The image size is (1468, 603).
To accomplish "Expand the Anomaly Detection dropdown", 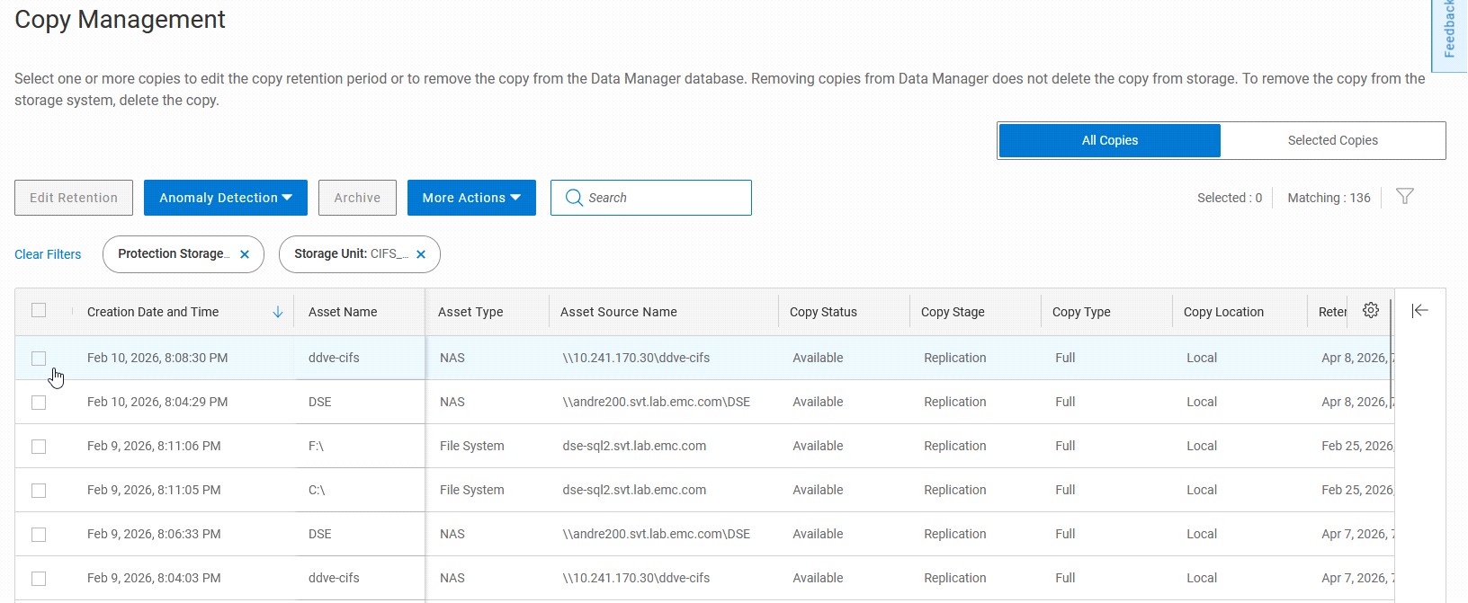I will point(225,198).
